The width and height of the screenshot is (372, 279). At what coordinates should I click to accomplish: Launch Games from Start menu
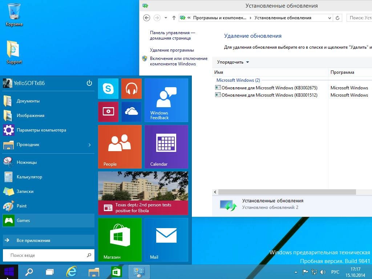pos(48,221)
